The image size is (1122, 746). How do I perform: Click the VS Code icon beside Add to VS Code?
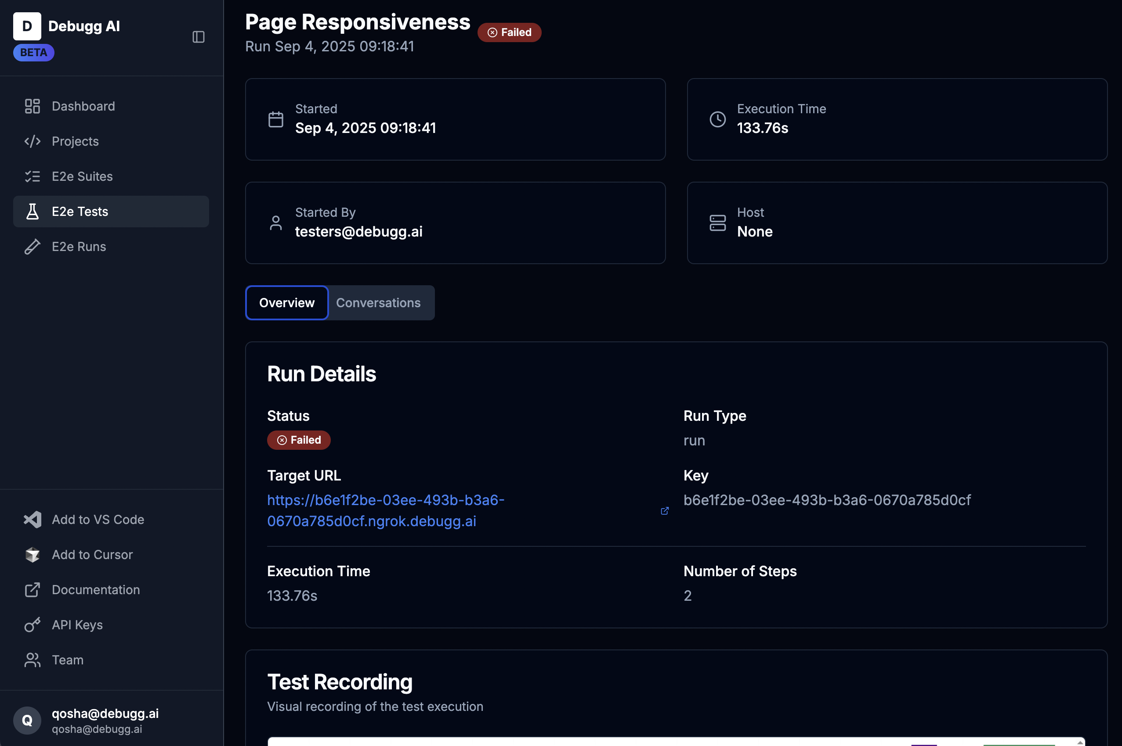click(x=32, y=520)
